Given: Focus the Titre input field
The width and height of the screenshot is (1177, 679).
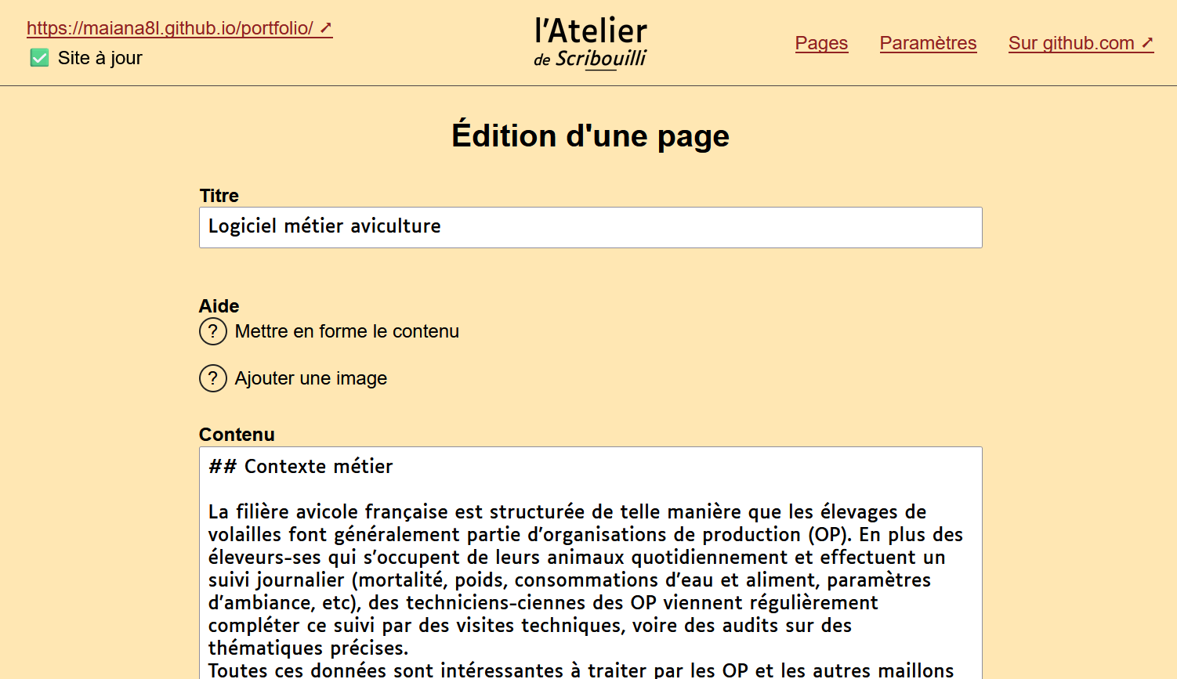Looking at the screenshot, I should pyautogui.click(x=591, y=227).
